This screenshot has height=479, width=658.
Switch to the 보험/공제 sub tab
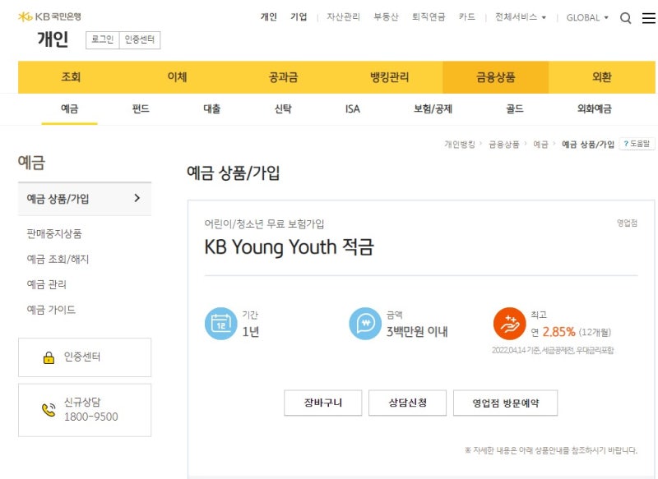pos(433,109)
